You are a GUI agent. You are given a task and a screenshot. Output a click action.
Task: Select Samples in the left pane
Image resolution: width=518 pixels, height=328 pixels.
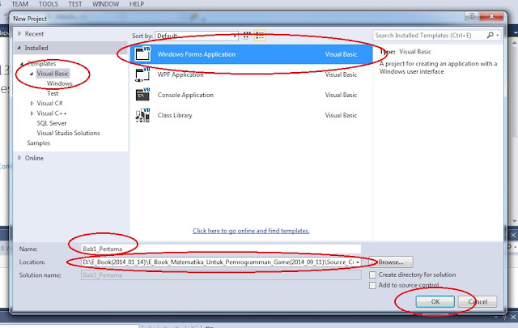(x=38, y=143)
